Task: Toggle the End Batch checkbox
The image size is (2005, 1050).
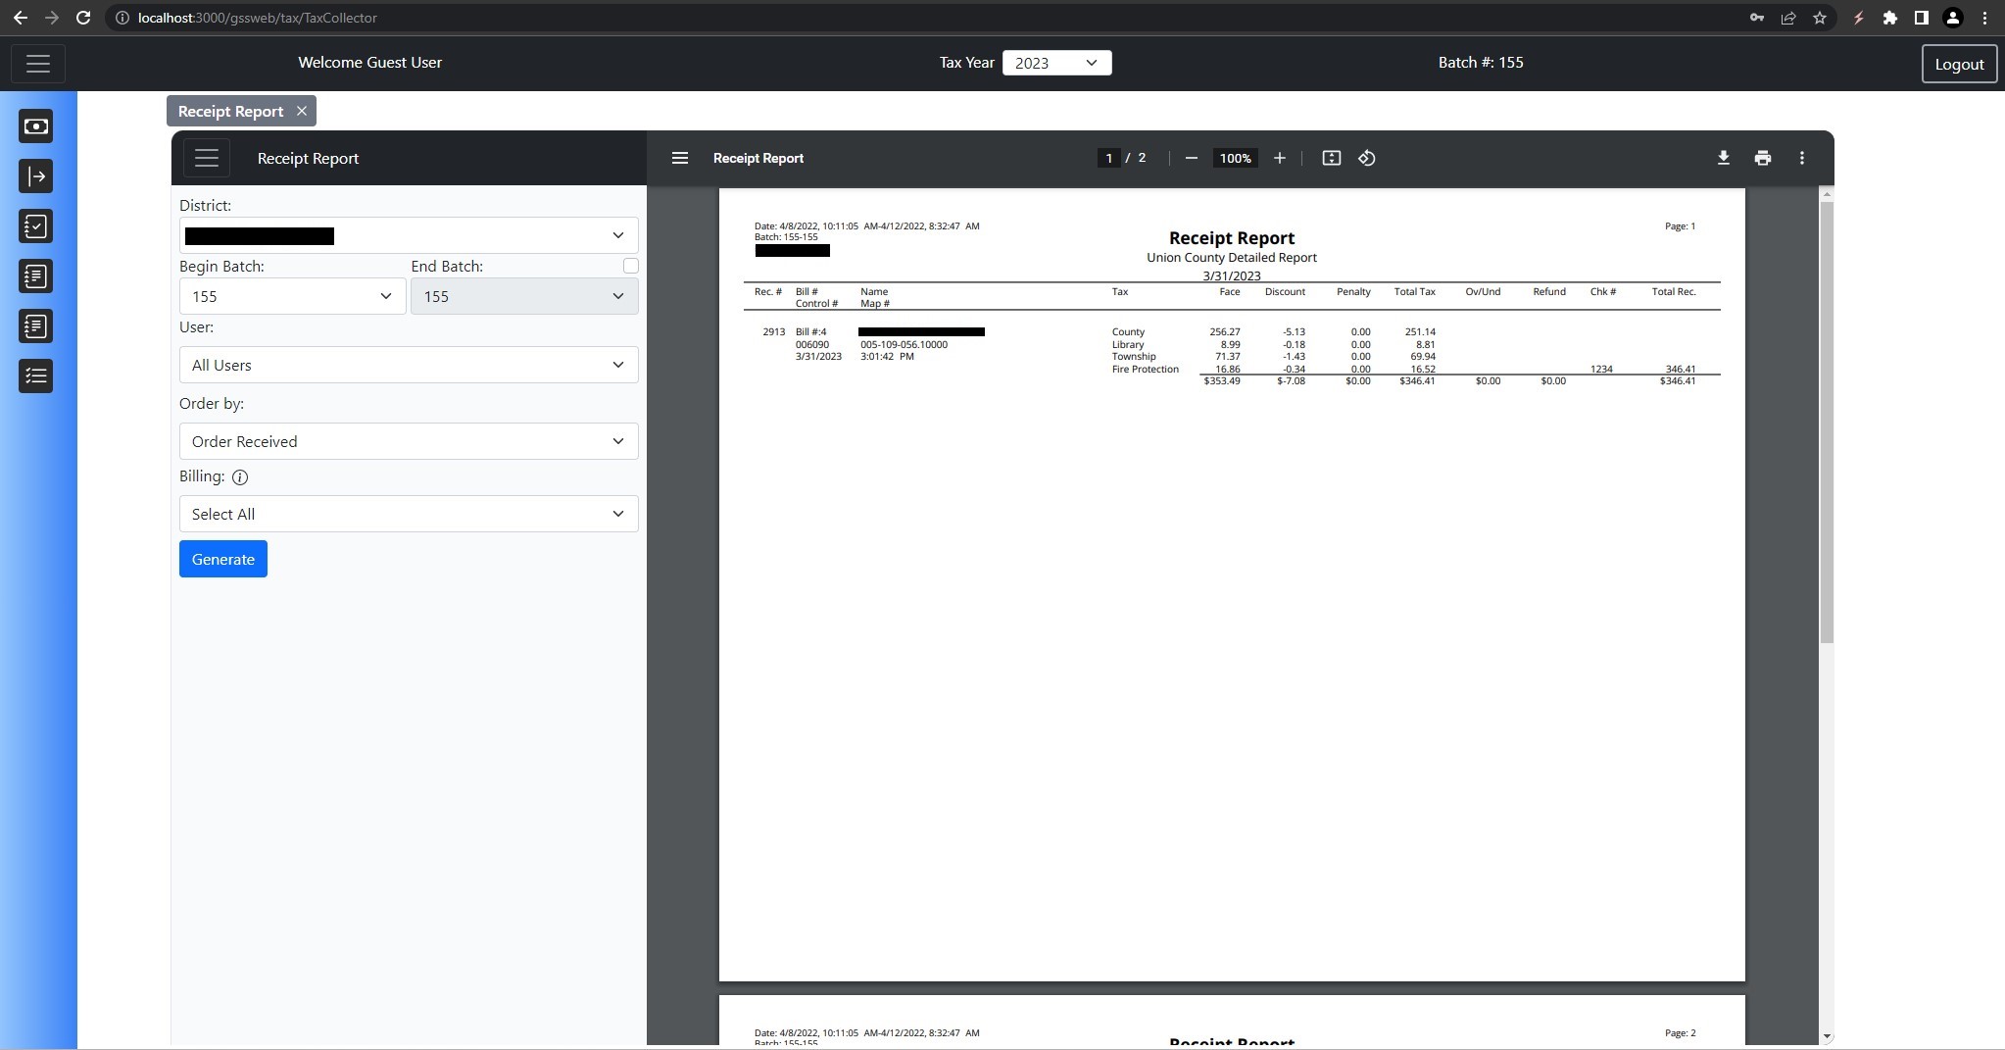Action: coord(631,266)
